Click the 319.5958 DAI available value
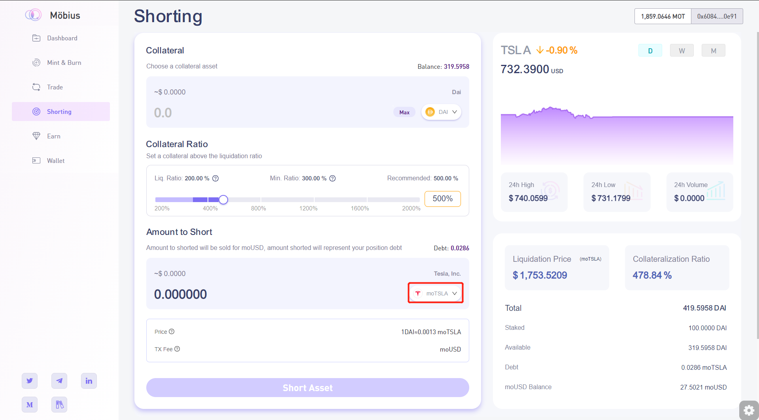 pyautogui.click(x=708, y=348)
